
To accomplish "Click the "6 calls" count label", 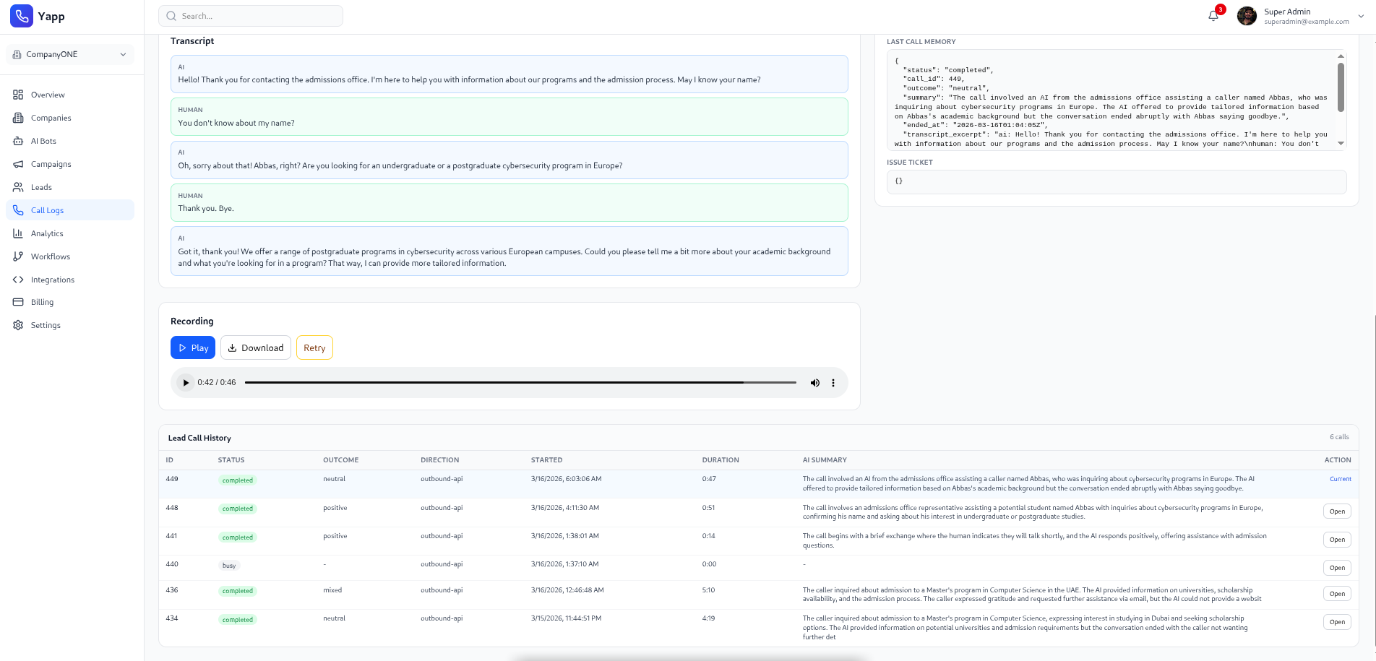I will pyautogui.click(x=1339, y=437).
